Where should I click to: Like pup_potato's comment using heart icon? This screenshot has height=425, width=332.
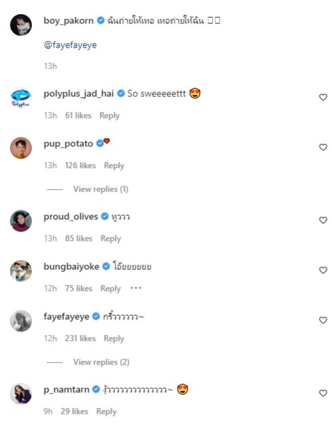323,147
